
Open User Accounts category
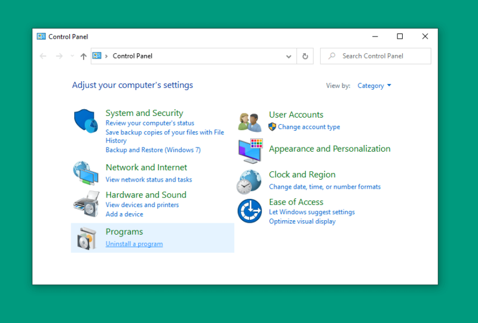tap(296, 115)
